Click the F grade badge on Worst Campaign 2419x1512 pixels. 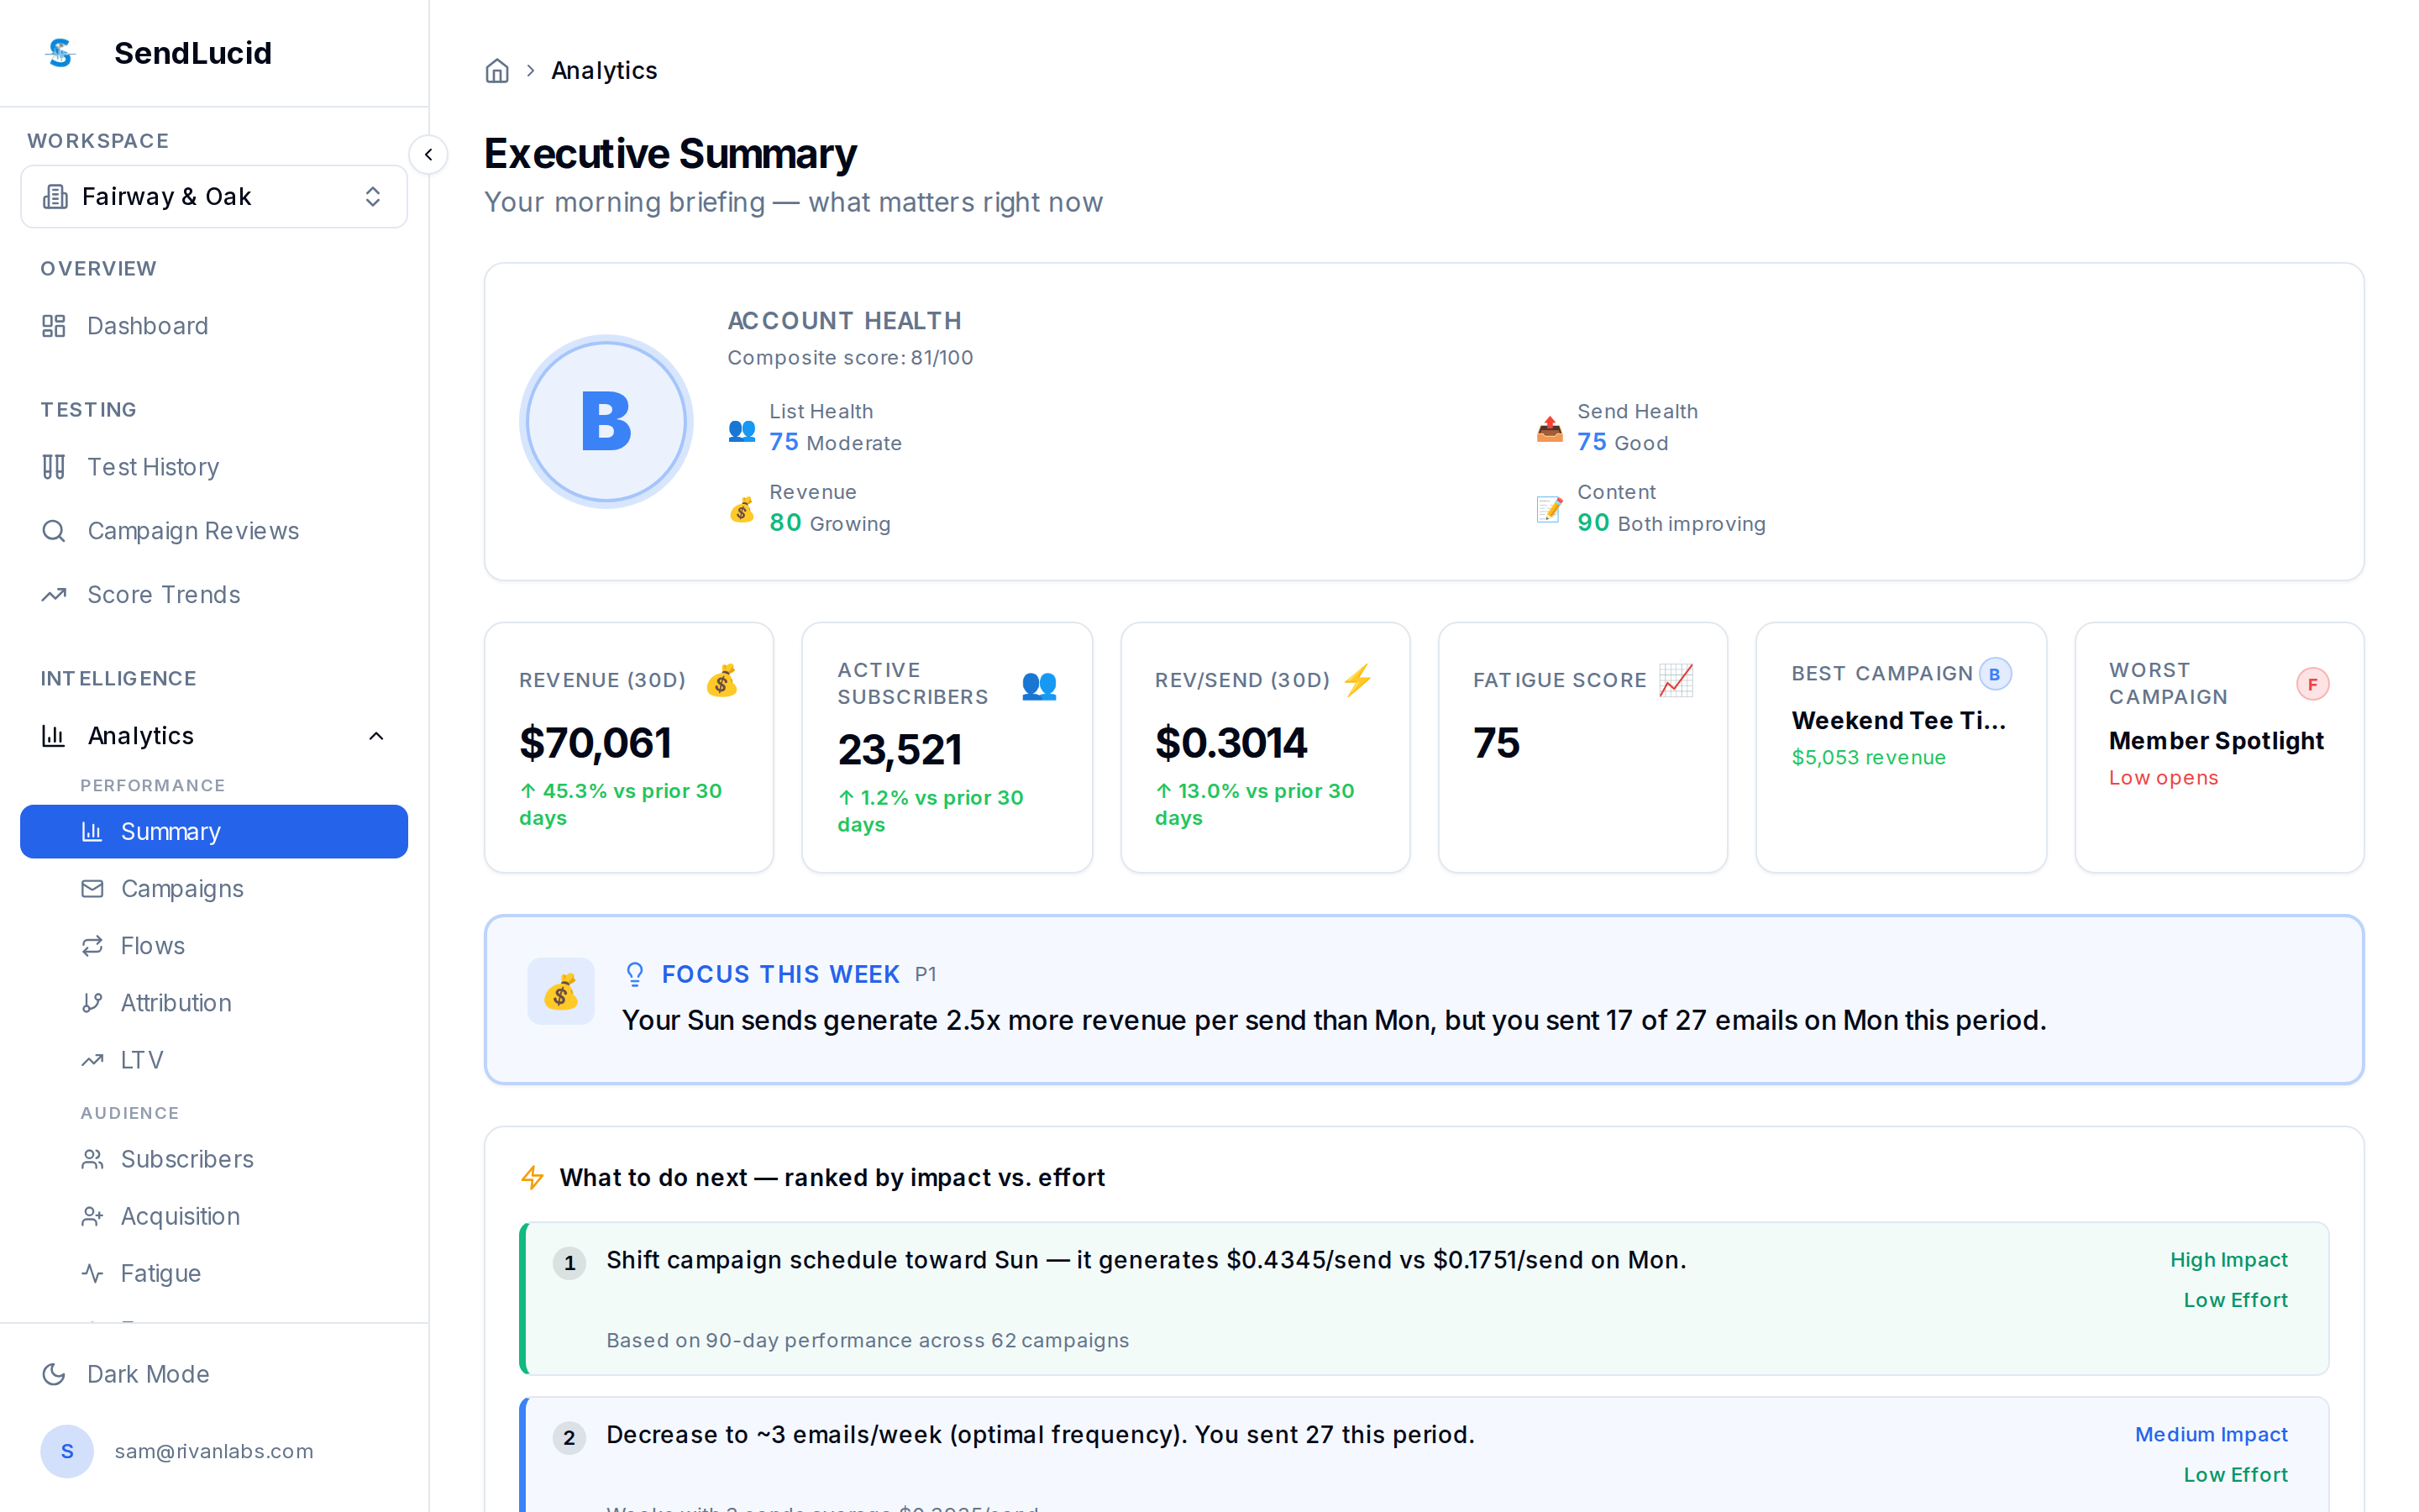[x=2313, y=684]
